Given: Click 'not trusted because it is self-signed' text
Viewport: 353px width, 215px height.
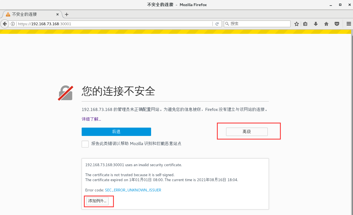Looking at the screenshot, I should click(143, 175).
